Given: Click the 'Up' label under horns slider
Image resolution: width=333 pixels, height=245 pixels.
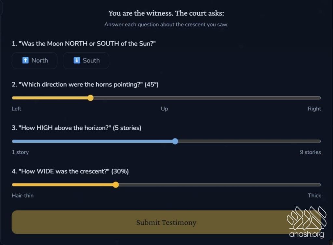Looking at the screenshot, I should click(x=165, y=109).
